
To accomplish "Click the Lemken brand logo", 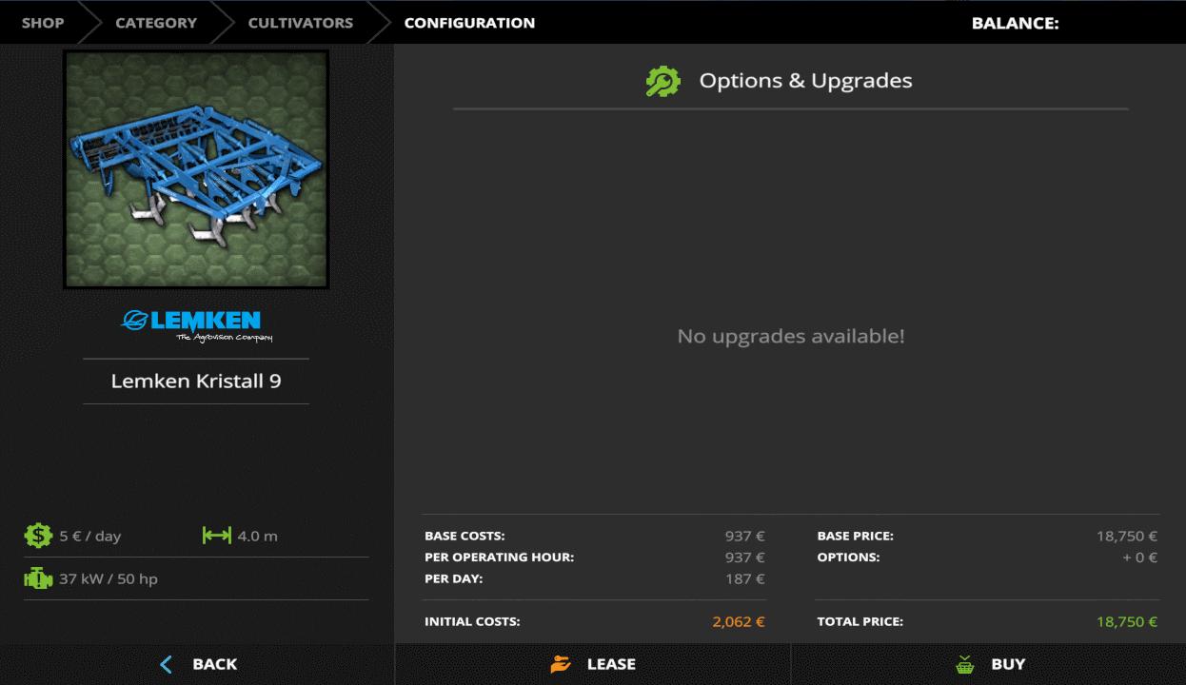I will point(196,324).
